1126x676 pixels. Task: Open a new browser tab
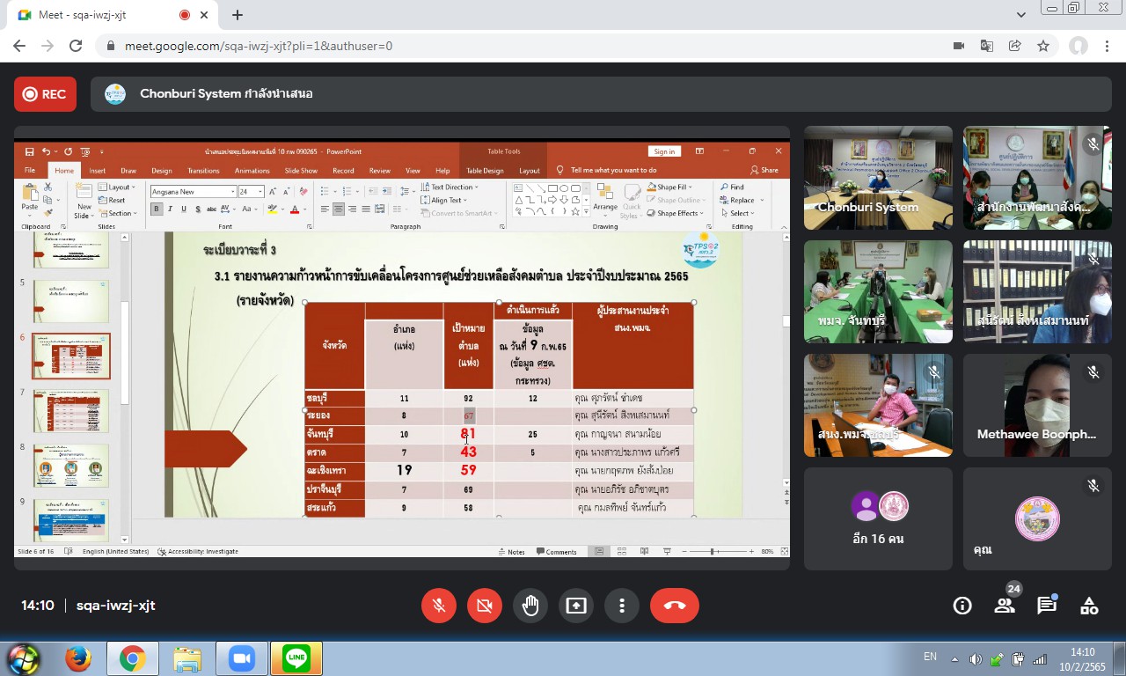pos(238,15)
